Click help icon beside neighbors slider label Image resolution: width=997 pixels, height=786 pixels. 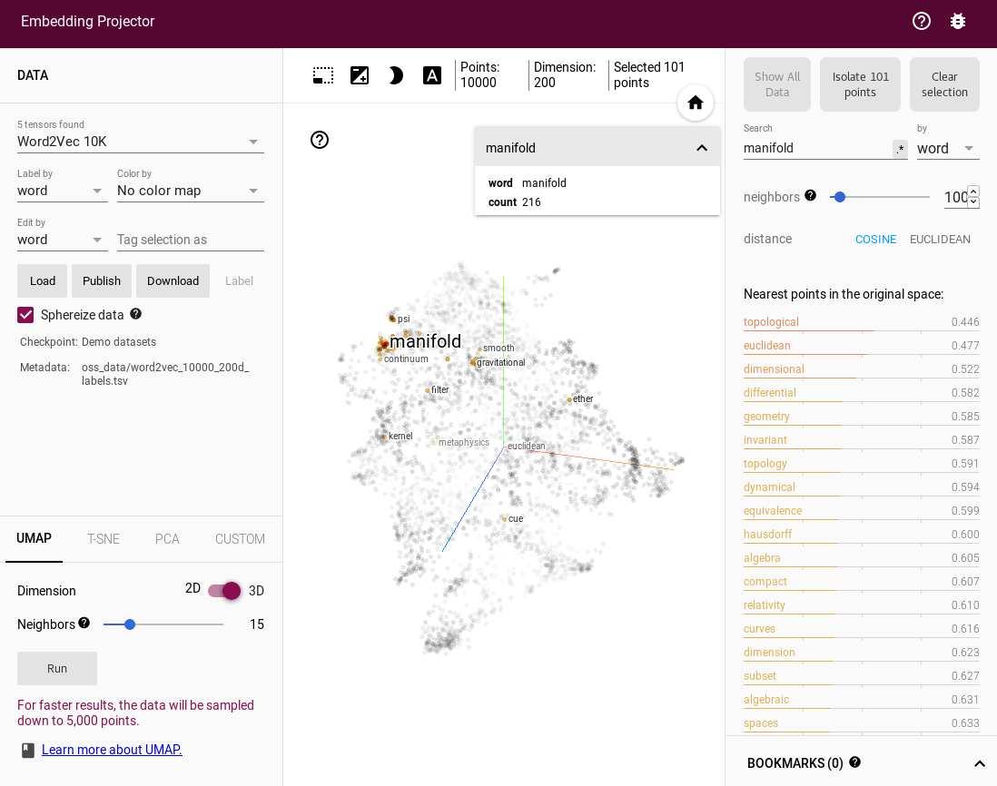(x=810, y=195)
